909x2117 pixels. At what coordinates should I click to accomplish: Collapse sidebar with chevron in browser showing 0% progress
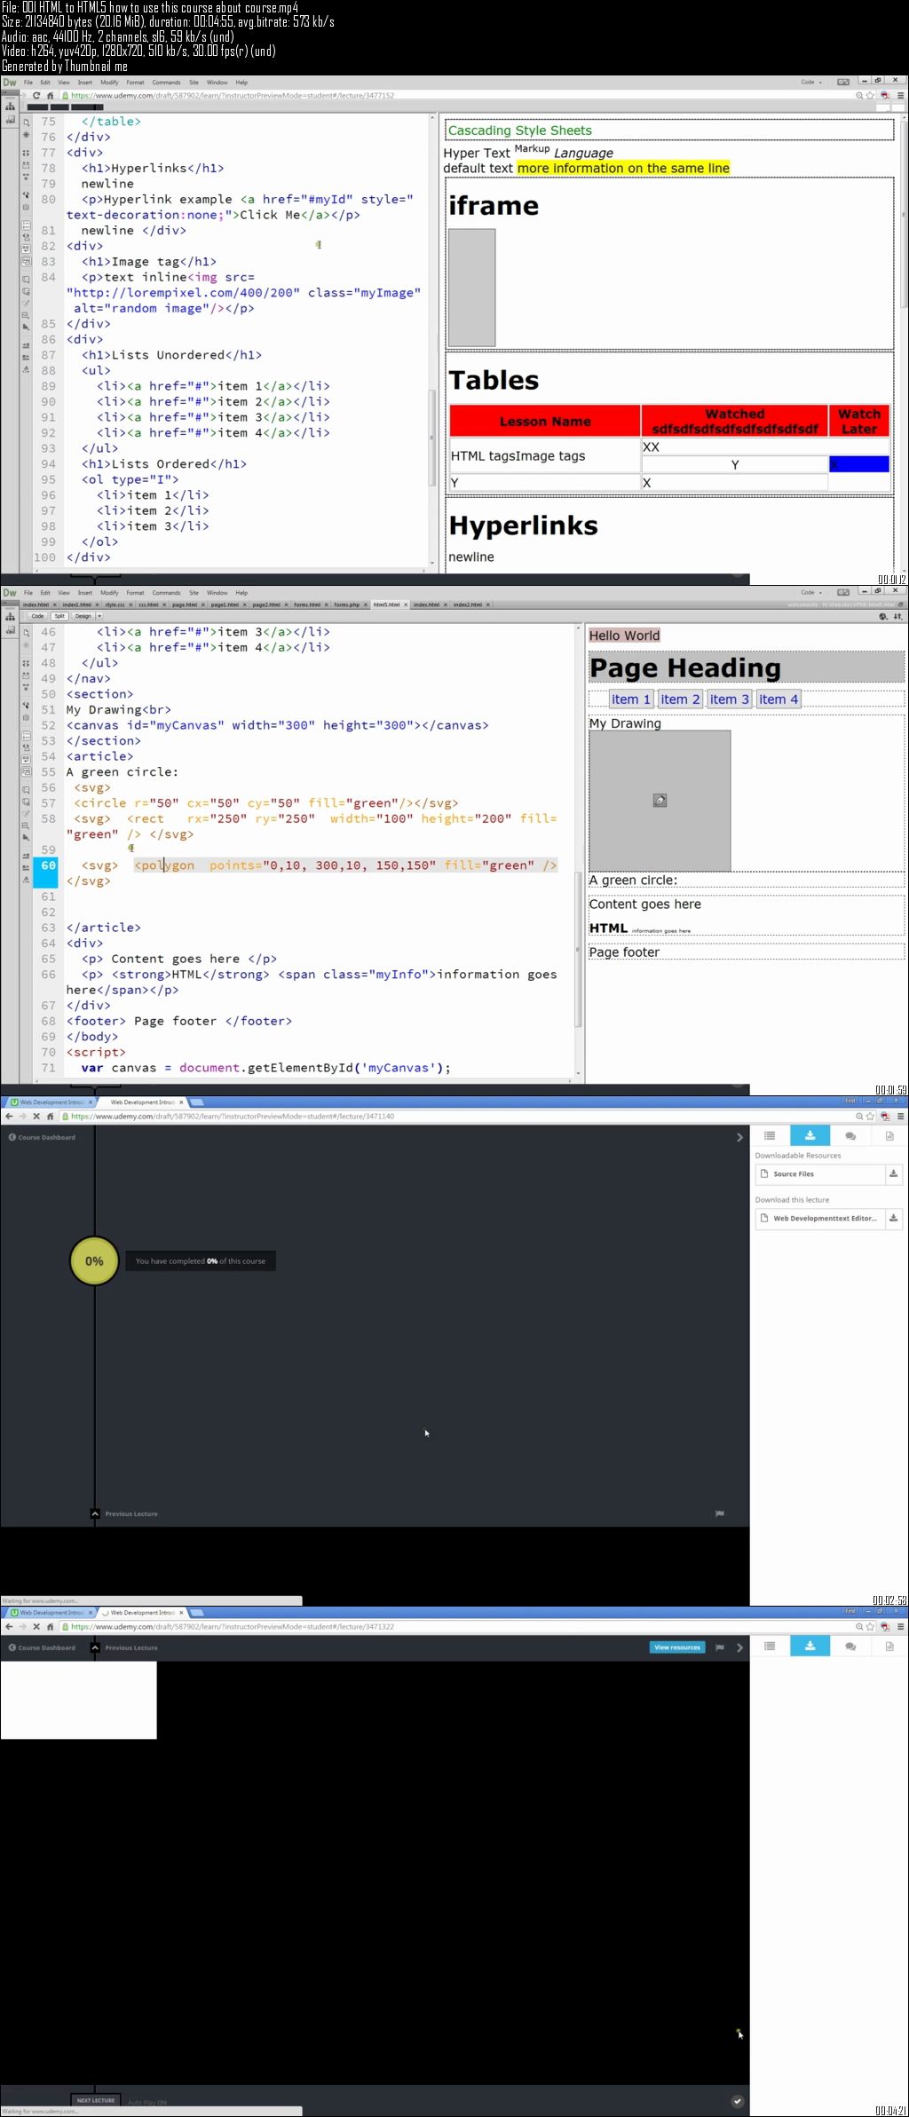[x=739, y=1137]
